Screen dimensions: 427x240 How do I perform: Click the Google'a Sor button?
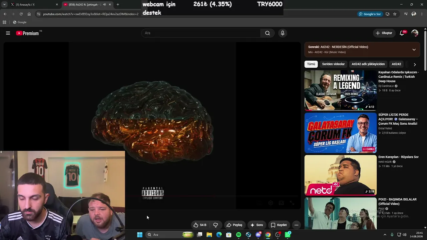370,14
